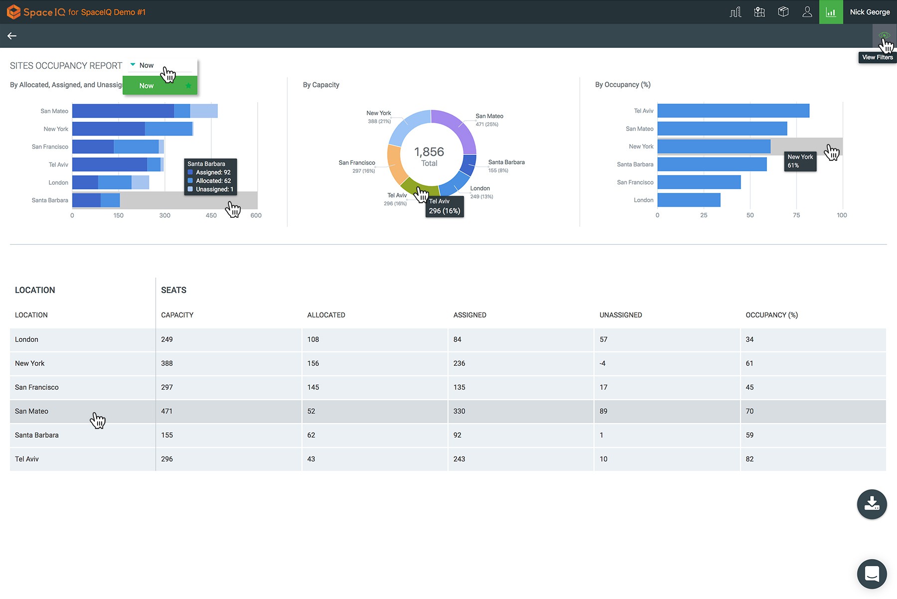
Task: Download the report with the download button
Action: click(x=872, y=504)
